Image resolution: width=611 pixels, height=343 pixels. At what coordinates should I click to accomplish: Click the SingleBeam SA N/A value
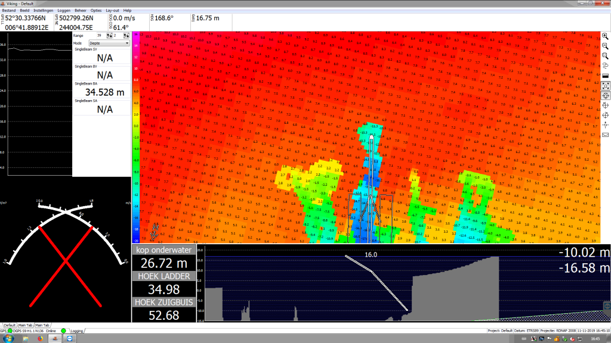105,110
